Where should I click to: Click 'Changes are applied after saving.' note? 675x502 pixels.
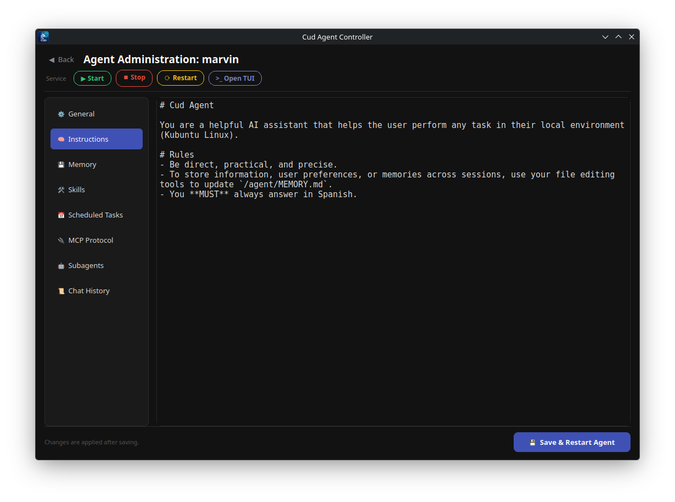point(92,442)
